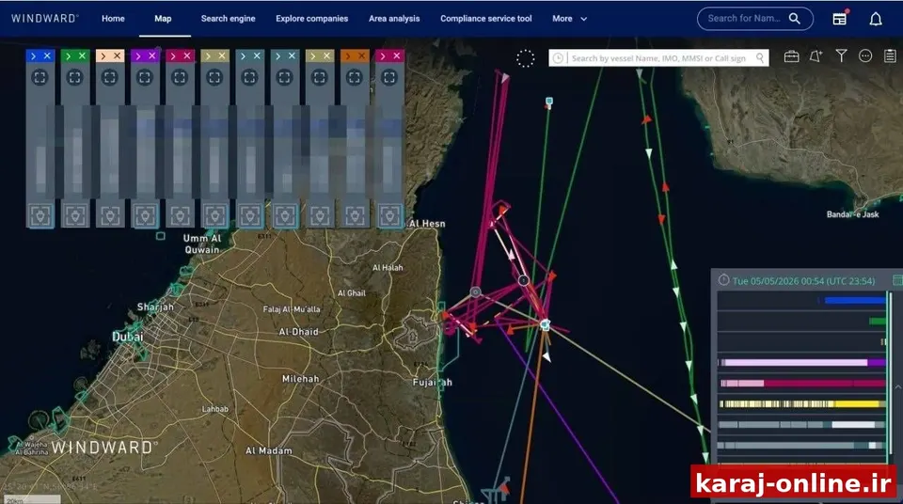Open Explore companies tab
Screen dimensions: 903x504
point(311,19)
